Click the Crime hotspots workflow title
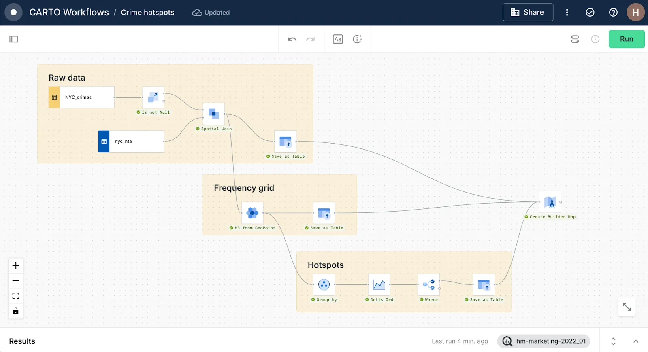Screen dimensions: 648x352 pyautogui.click(x=147, y=13)
